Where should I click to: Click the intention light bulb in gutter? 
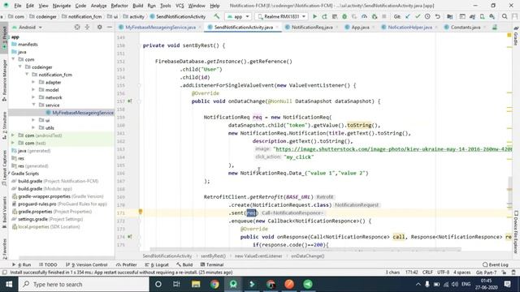click(141, 212)
